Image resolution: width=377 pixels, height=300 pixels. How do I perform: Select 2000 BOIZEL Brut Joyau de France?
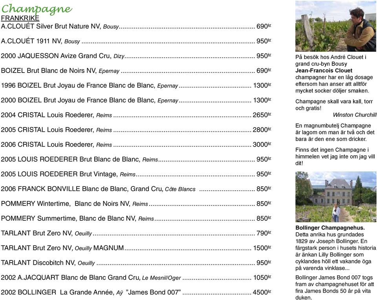pyautogui.click(x=136, y=100)
